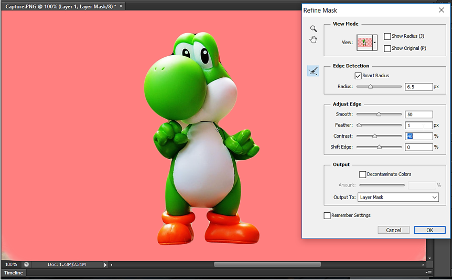
Task: Enable Show Original (P) checkbox
Action: 387,48
